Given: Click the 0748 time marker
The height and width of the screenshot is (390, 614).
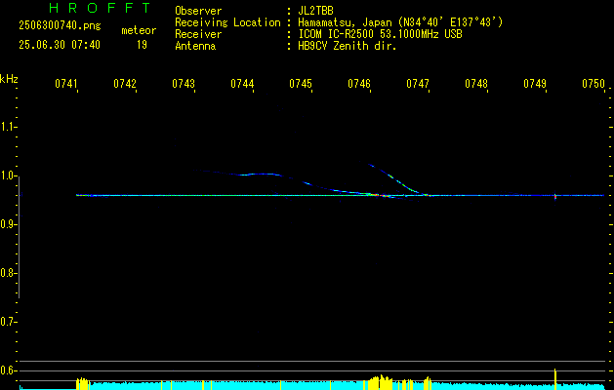Looking at the screenshot, I should (x=476, y=84).
